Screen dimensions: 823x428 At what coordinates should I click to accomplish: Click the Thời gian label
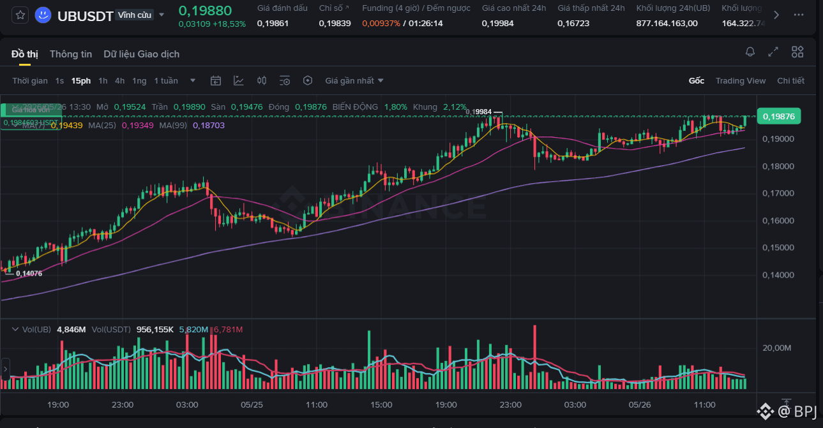pyautogui.click(x=30, y=80)
